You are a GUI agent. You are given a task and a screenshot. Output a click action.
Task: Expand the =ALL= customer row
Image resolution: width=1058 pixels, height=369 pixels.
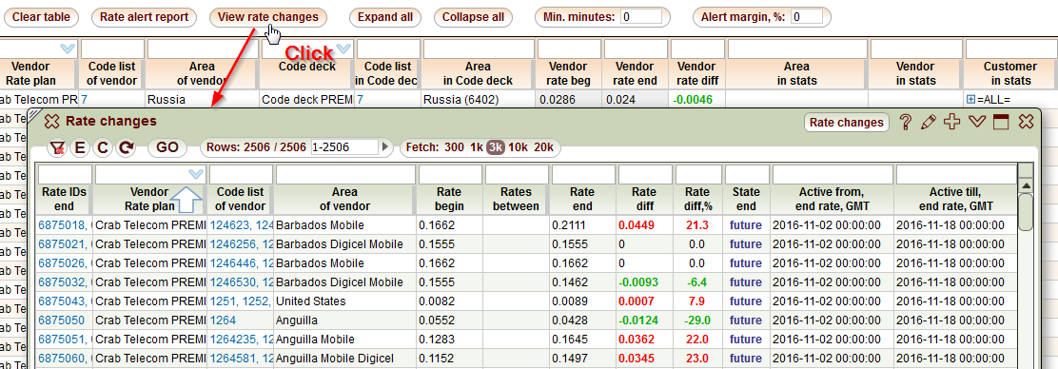pyautogui.click(x=970, y=99)
